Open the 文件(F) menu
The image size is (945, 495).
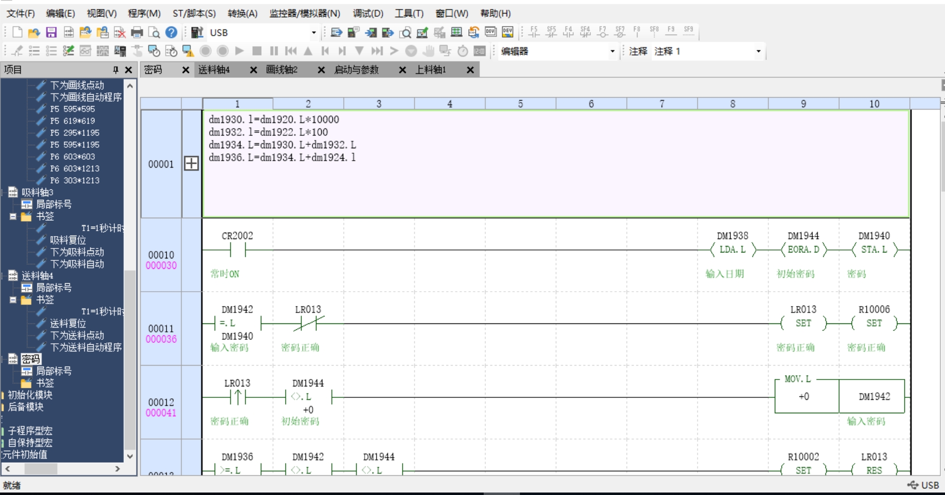[x=20, y=13]
